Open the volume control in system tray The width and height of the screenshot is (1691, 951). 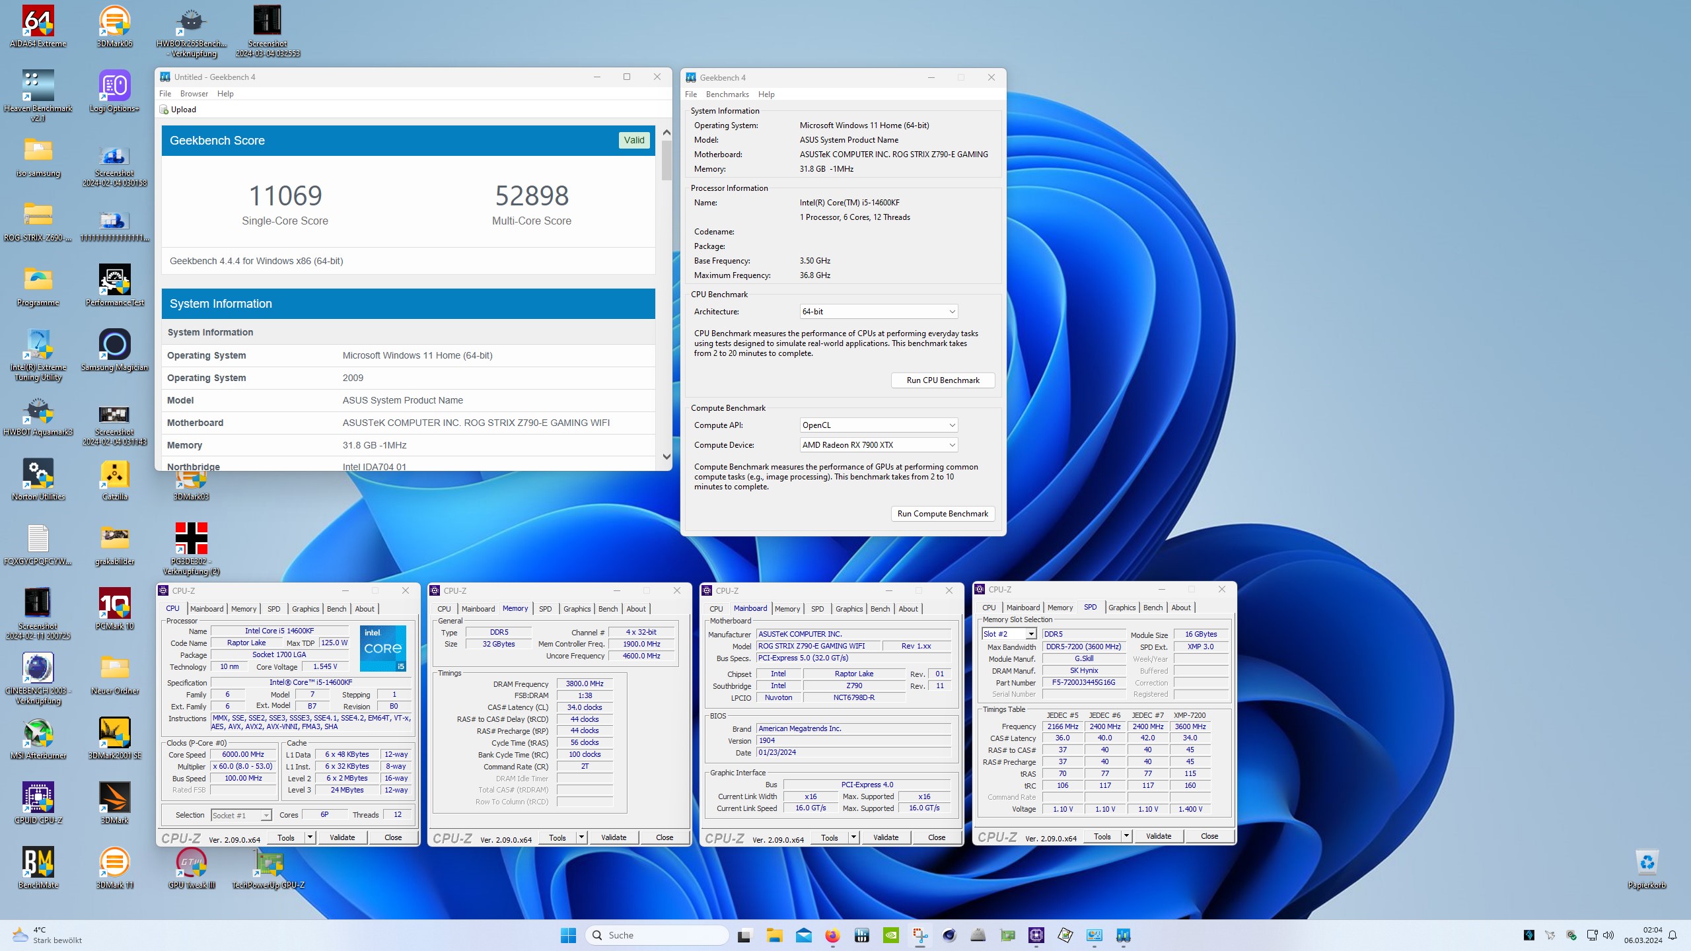pos(1608,935)
